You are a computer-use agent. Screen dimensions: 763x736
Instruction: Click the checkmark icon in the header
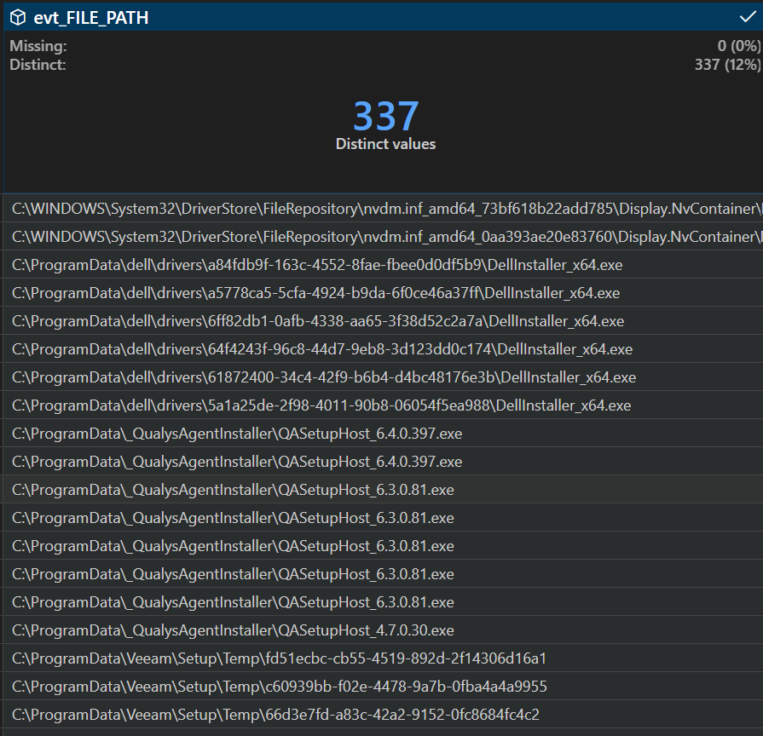pyautogui.click(x=748, y=17)
